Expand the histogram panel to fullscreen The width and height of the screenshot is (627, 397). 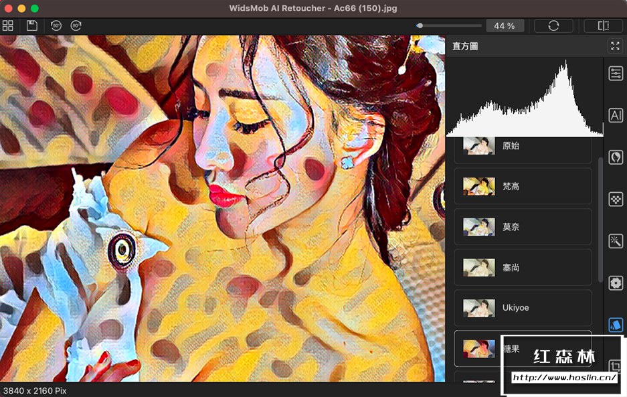[x=615, y=46]
